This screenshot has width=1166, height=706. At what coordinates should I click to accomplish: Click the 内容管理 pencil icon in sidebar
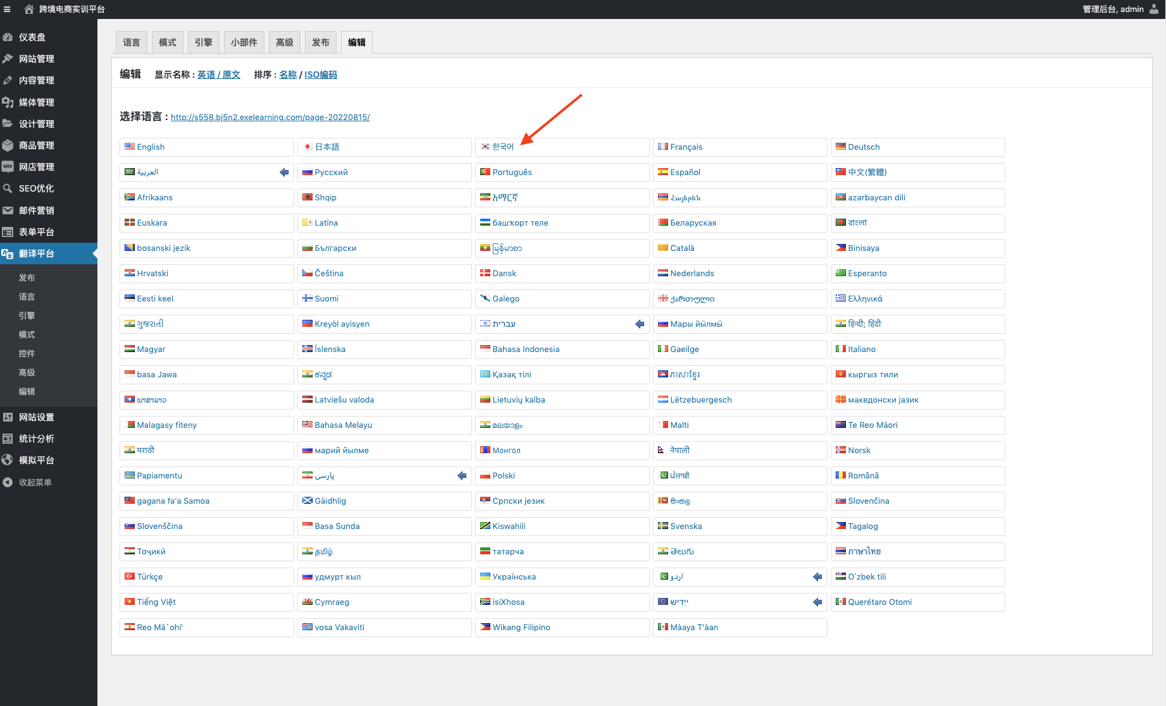click(x=8, y=80)
